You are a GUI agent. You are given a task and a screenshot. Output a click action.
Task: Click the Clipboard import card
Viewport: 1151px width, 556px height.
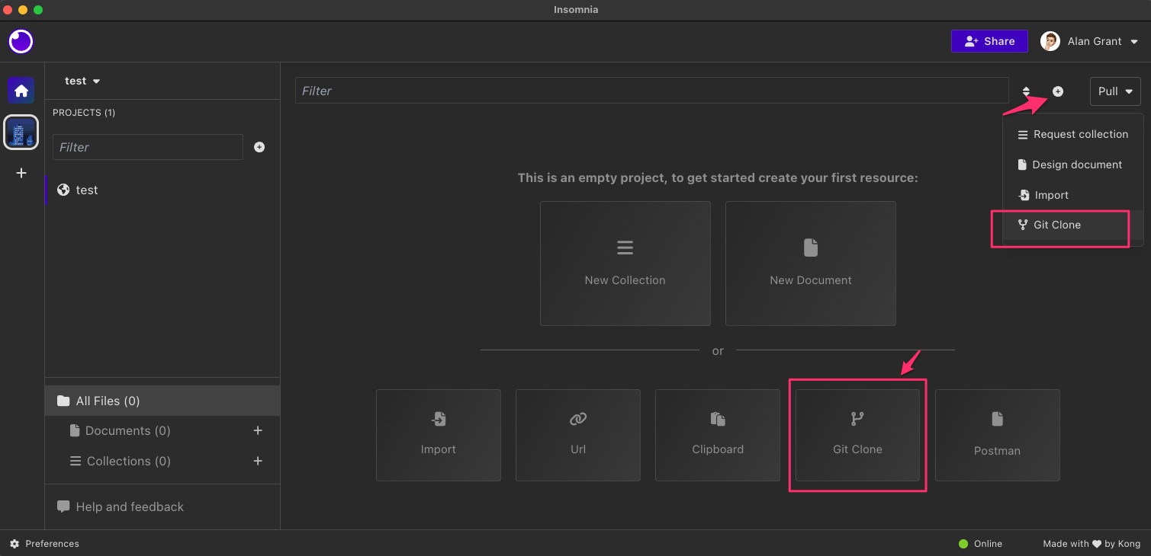click(x=718, y=435)
